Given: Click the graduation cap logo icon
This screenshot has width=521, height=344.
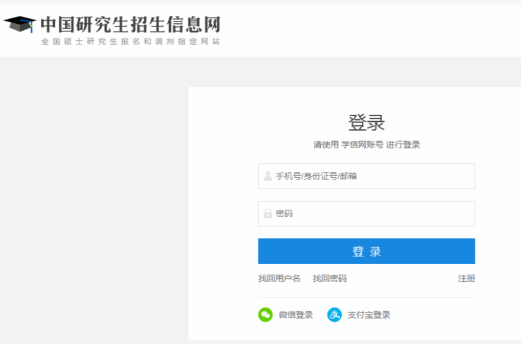Looking at the screenshot, I should coord(20,25).
